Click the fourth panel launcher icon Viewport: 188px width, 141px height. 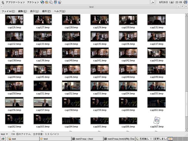[x=55, y=2]
